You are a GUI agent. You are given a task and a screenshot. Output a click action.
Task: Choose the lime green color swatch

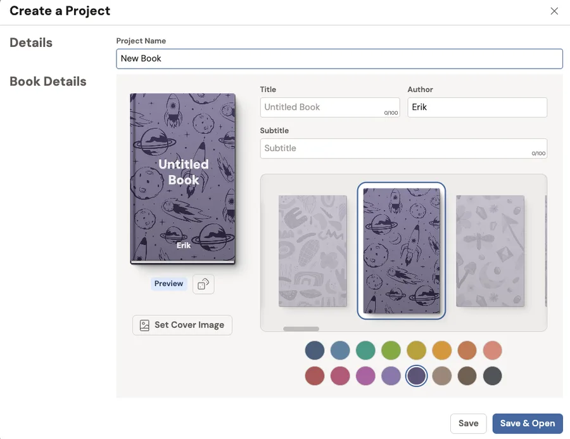tap(391, 351)
